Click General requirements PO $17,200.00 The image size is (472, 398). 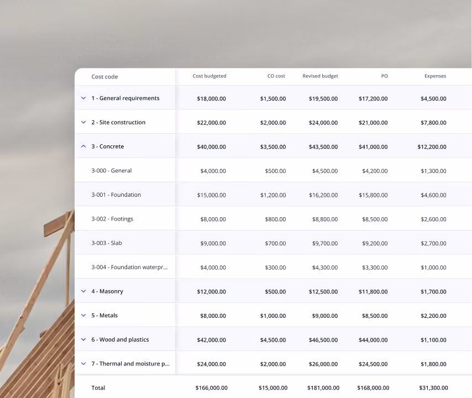[x=373, y=98]
